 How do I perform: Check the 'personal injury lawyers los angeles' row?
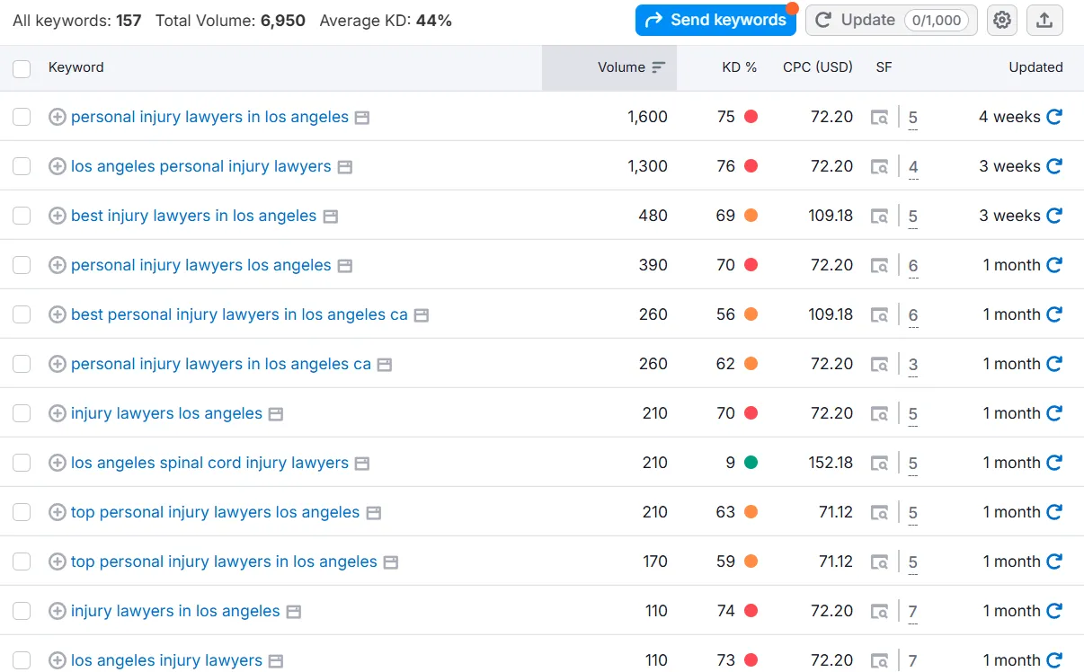pos(22,265)
